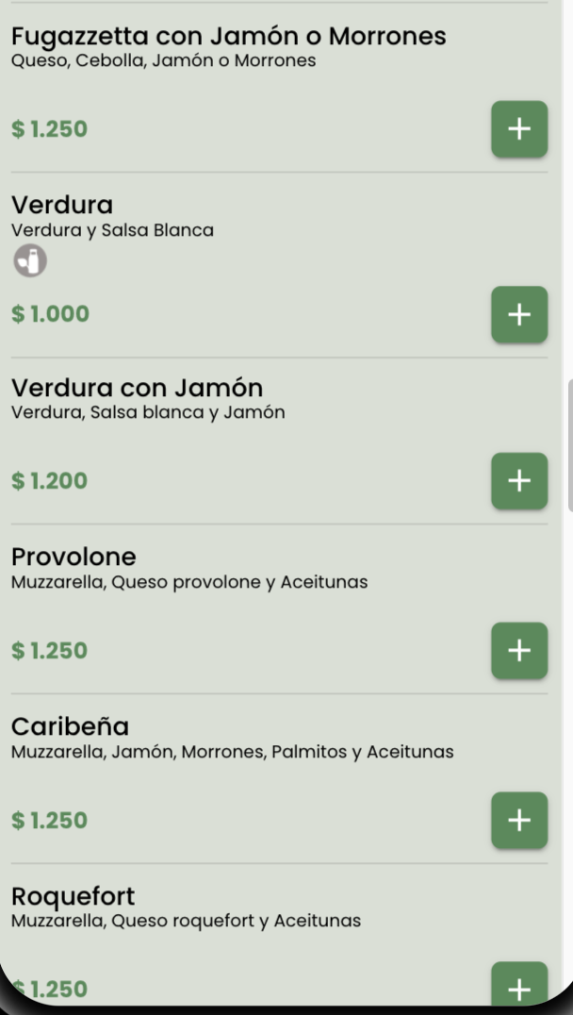Tap the Caribeña ingredients description

click(233, 752)
